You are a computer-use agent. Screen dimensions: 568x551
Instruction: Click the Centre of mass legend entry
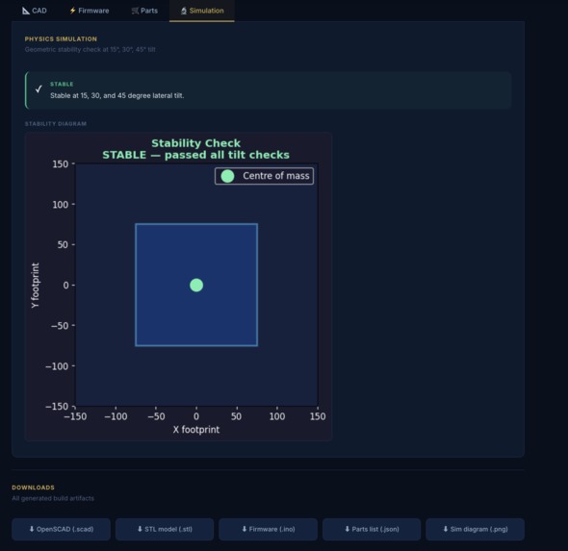tap(264, 176)
